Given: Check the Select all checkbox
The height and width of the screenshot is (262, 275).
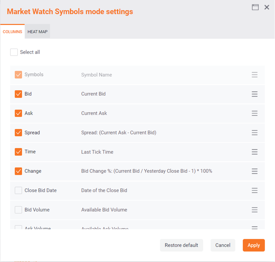Looking at the screenshot, I should click(x=14, y=52).
